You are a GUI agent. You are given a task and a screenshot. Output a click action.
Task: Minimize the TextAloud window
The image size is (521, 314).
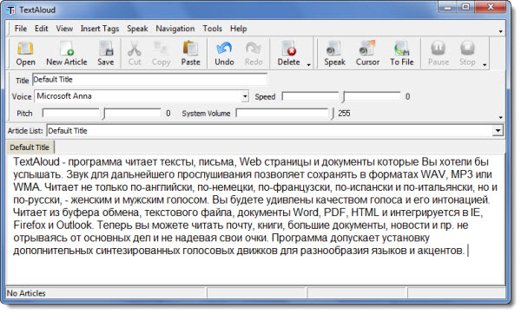pyautogui.click(x=447, y=7)
